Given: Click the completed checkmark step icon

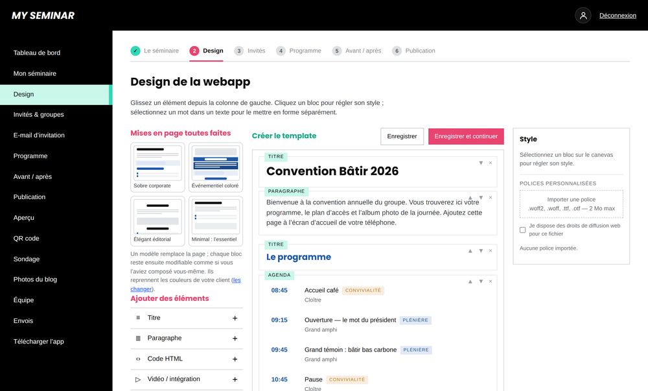Looking at the screenshot, I should [x=135, y=51].
